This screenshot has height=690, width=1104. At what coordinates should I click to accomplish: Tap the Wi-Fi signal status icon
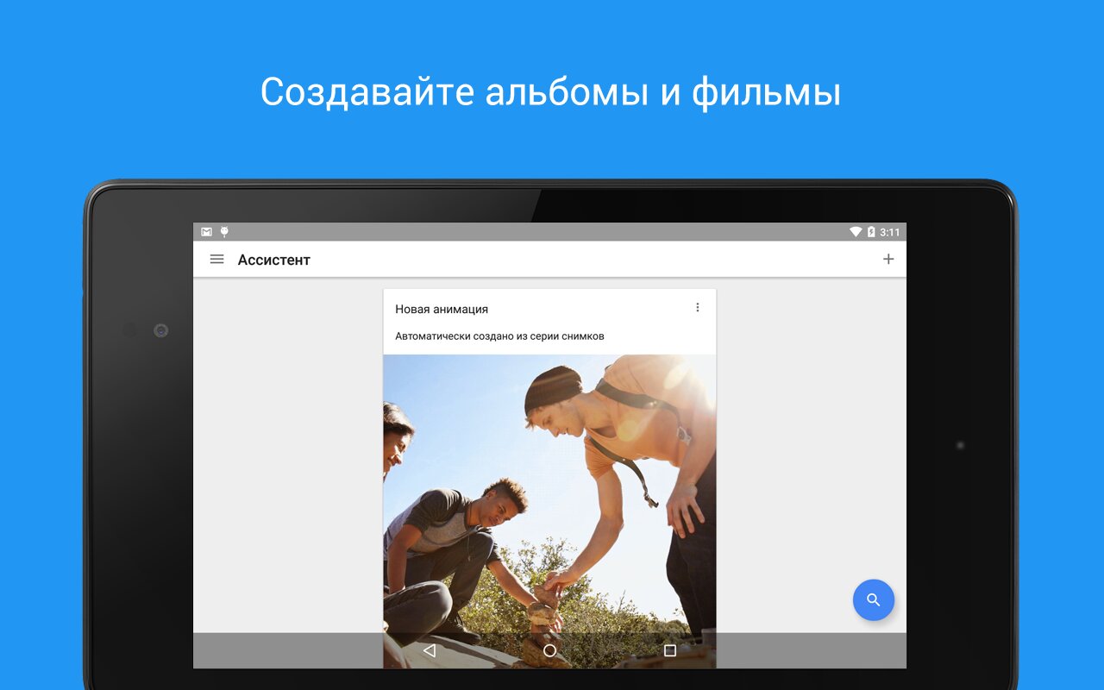(x=856, y=232)
